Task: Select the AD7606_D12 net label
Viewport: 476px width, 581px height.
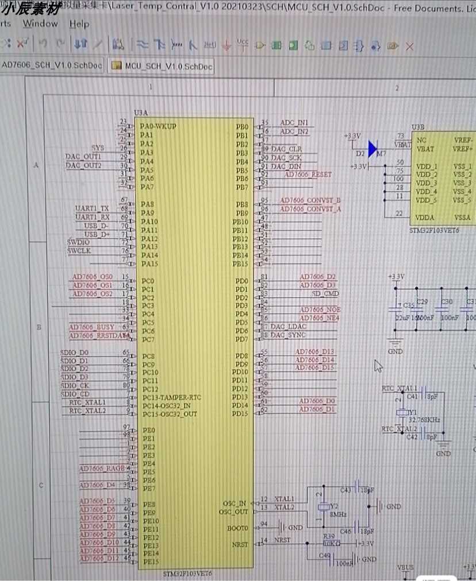Action: point(99,559)
